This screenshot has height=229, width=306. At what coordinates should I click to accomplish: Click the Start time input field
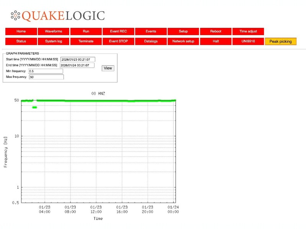(x=78, y=60)
